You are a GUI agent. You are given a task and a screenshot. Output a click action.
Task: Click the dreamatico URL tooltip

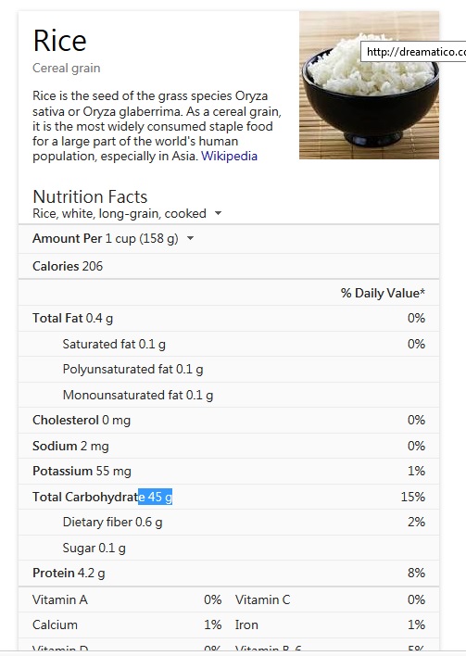[x=414, y=52]
